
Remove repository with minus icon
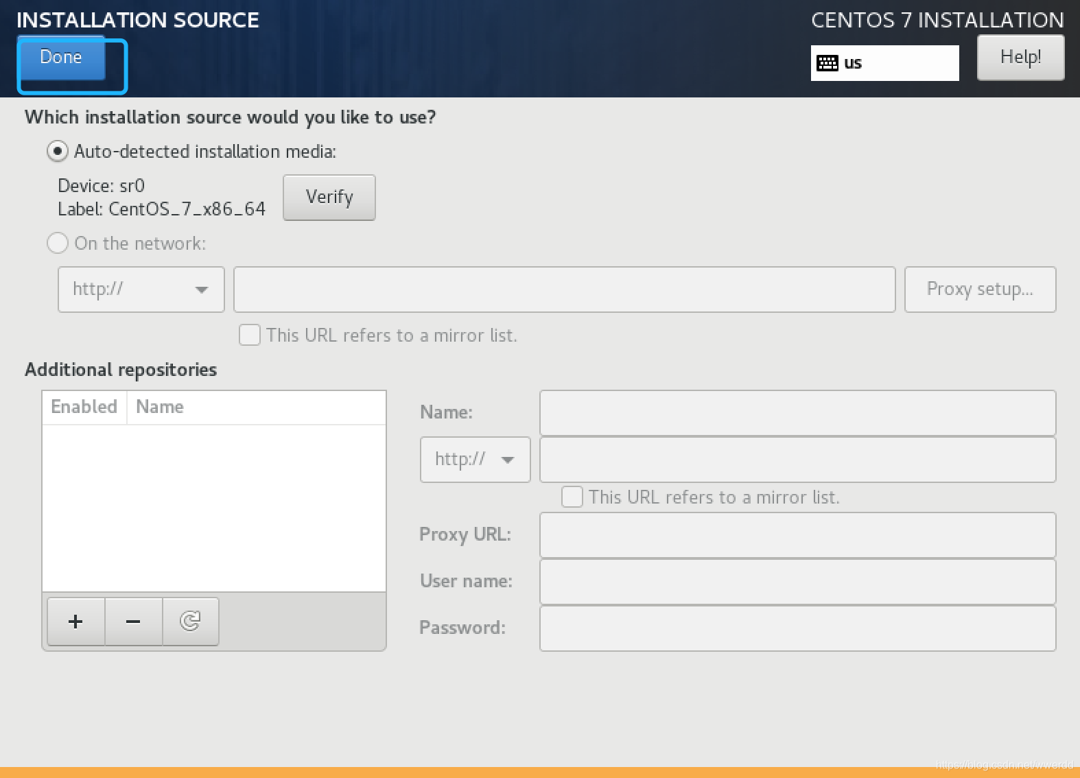point(134,622)
